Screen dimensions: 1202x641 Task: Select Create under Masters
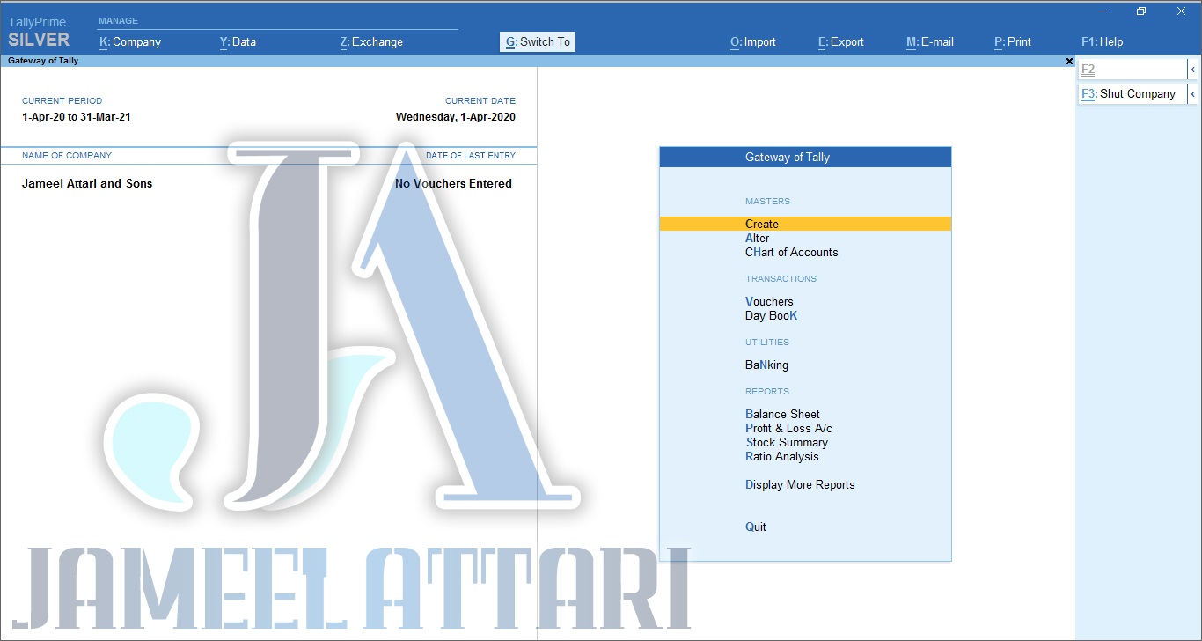(x=805, y=224)
